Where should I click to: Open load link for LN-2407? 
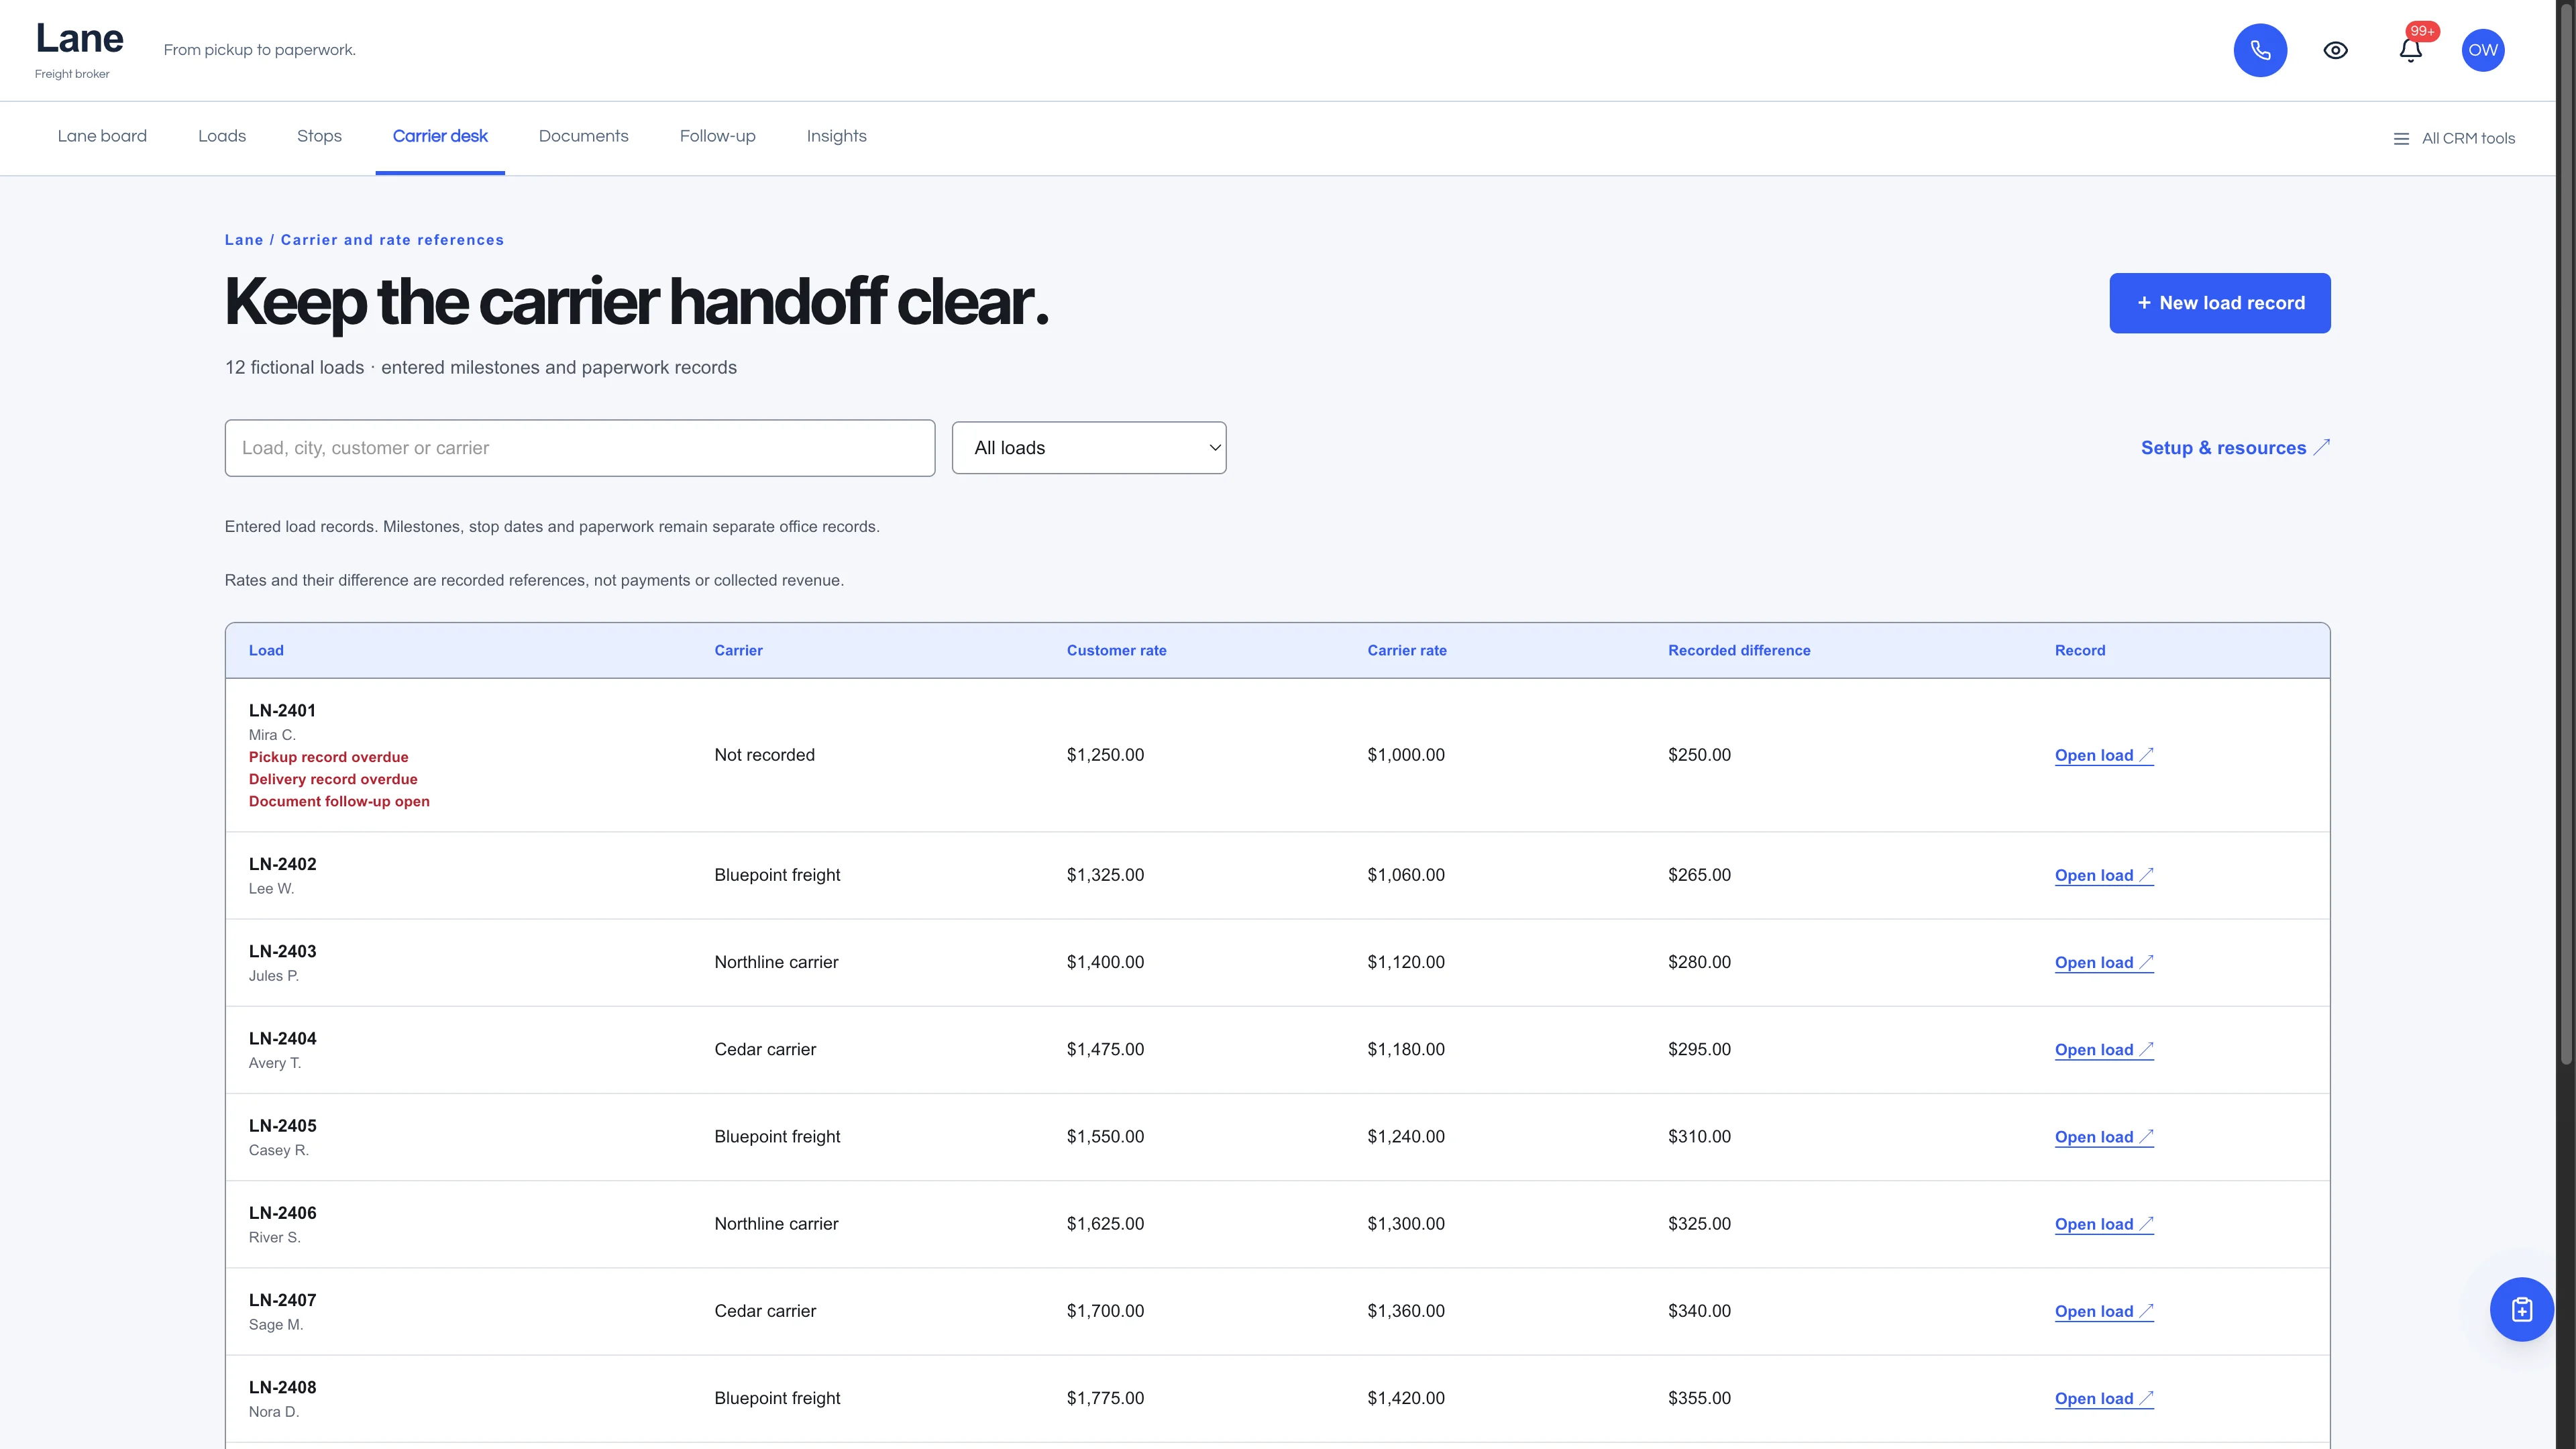[2104, 1311]
